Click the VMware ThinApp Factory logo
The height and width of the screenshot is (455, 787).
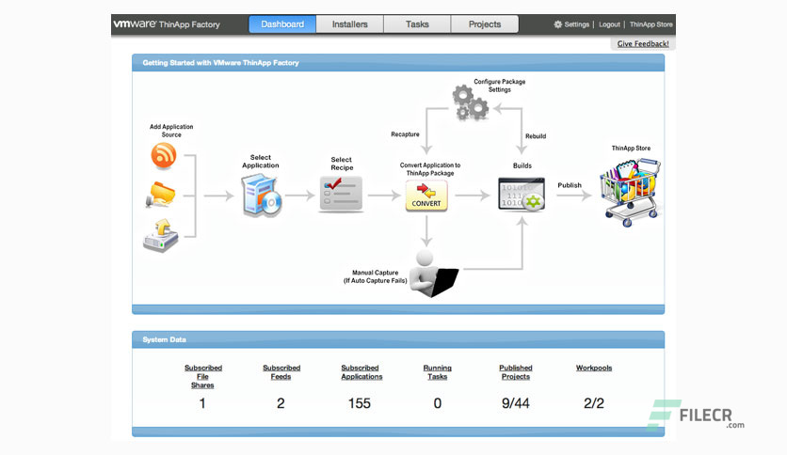167,24
